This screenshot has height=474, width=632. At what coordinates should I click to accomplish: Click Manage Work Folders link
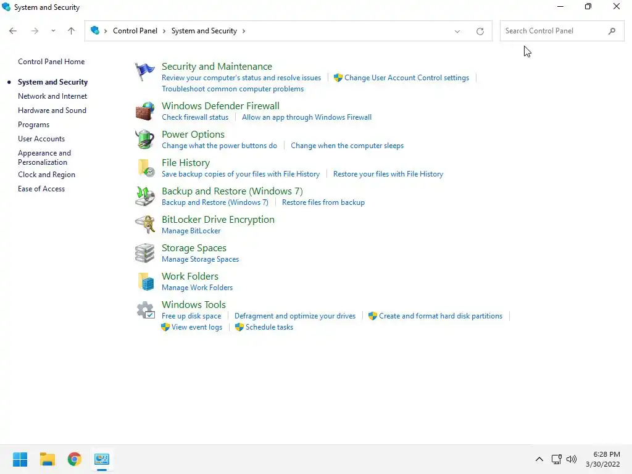197,288
